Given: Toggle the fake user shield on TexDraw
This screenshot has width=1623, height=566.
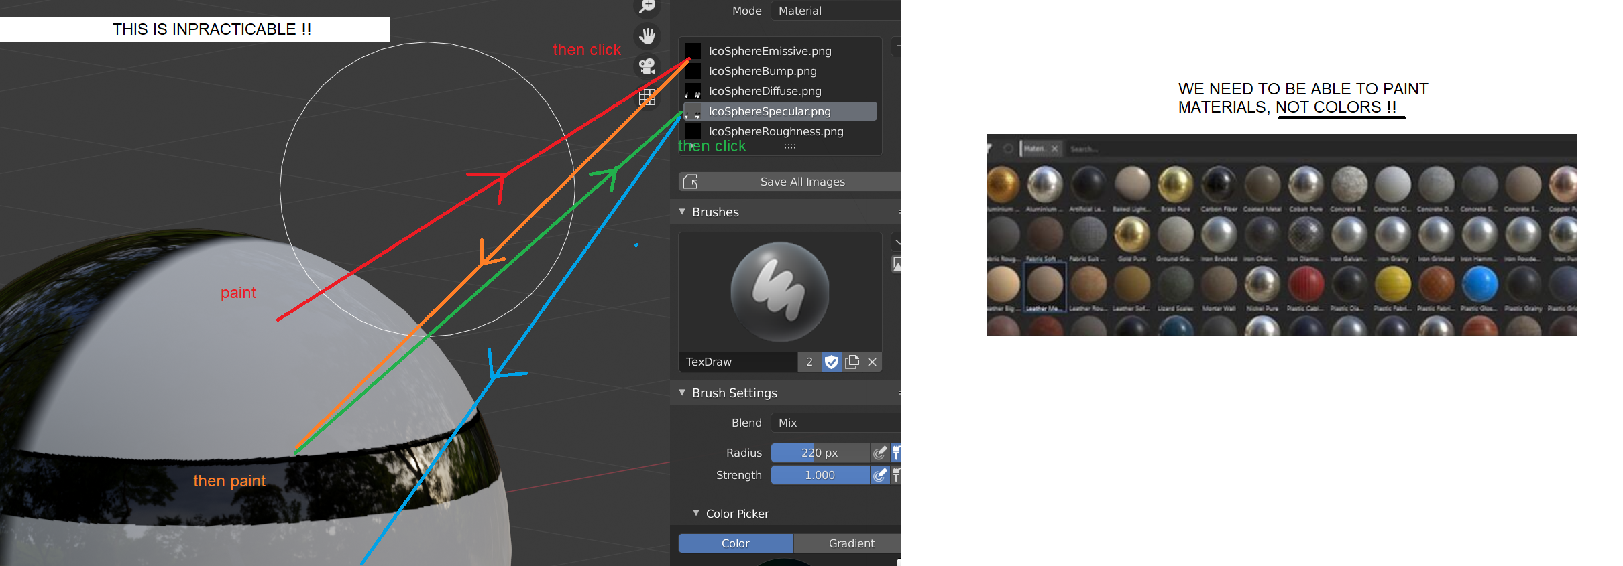Looking at the screenshot, I should pos(832,362).
